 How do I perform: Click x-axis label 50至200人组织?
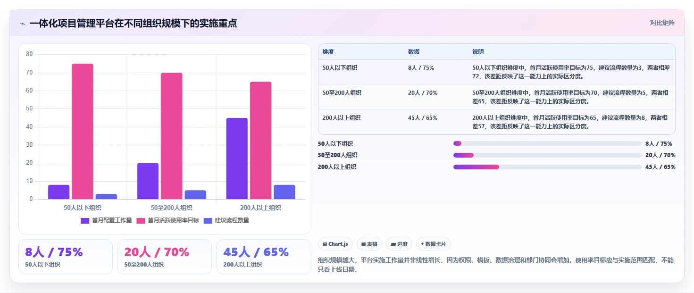coord(172,208)
